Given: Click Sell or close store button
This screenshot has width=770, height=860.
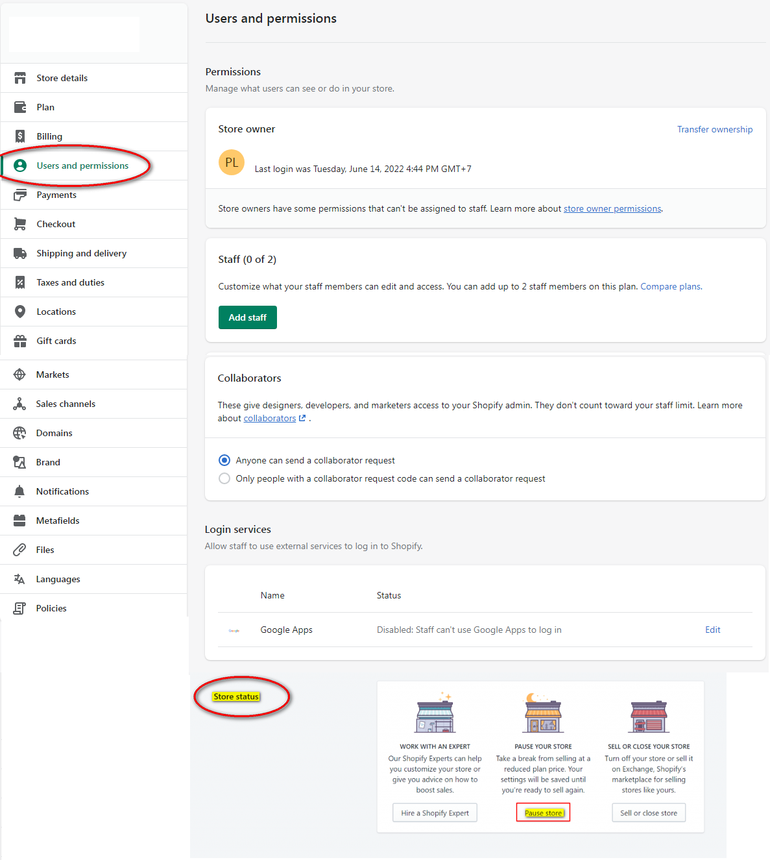Looking at the screenshot, I should pos(649,813).
